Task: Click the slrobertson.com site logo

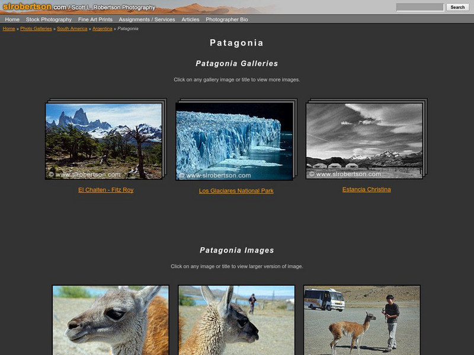Action: (x=34, y=7)
